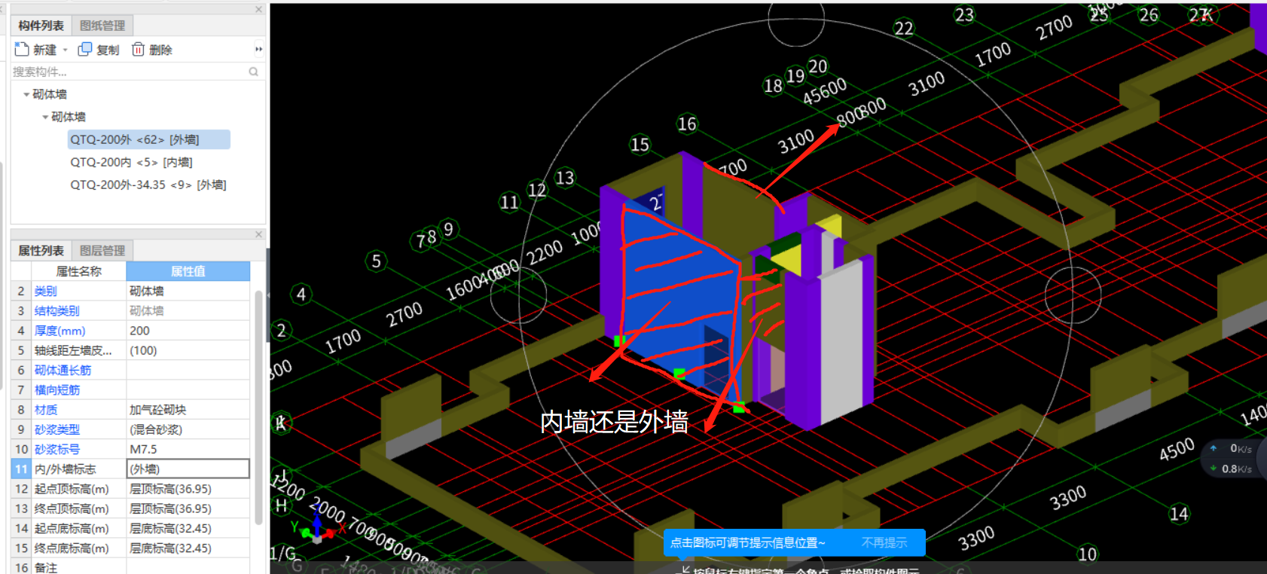1267x574 pixels.
Task: Click axis grid bubble number 15
Action: coord(640,145)
